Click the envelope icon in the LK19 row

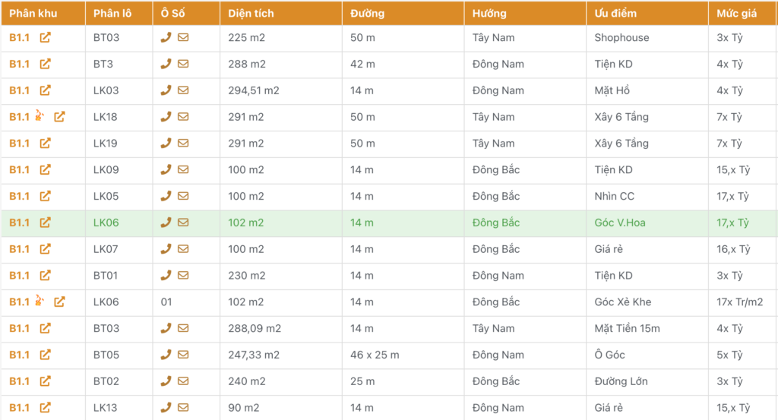pos(183,144)
